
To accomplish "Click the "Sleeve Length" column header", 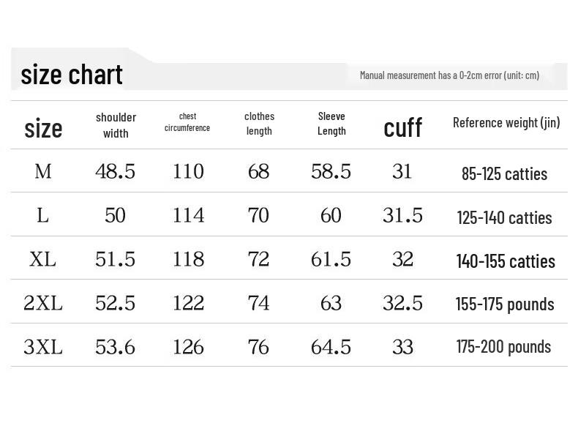I will [331, 124].
